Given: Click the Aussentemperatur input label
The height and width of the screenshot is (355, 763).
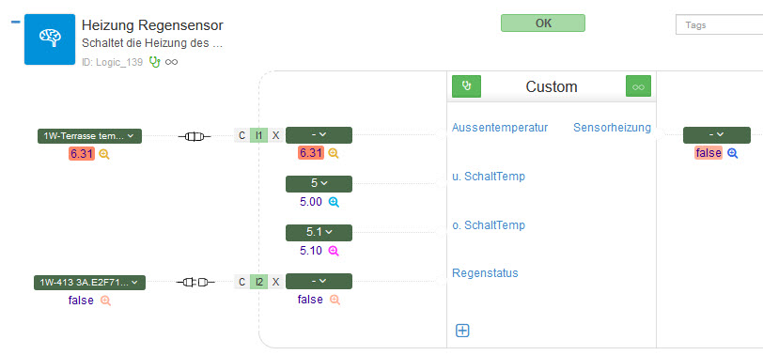Looking at the screenshot, I should coord(500,128).
